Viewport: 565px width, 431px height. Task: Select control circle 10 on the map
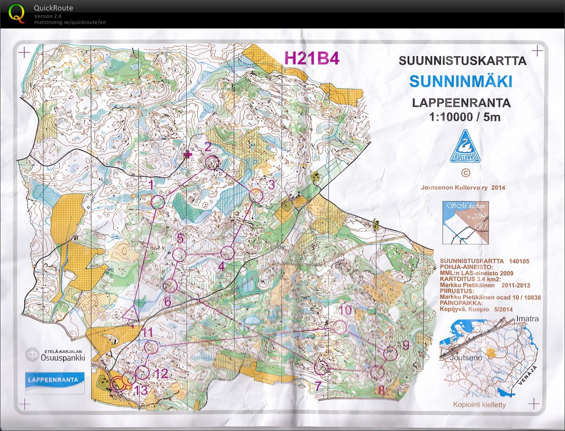(340, 327)
